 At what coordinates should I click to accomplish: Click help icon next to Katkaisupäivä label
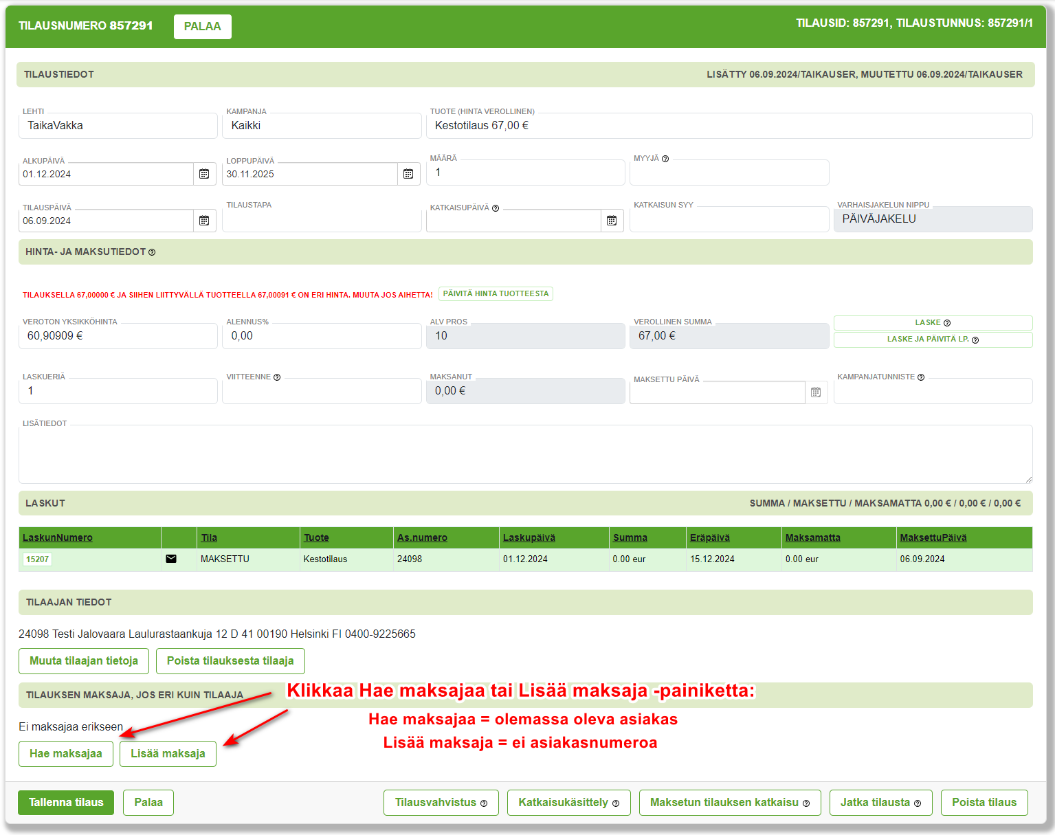point(496,208)
